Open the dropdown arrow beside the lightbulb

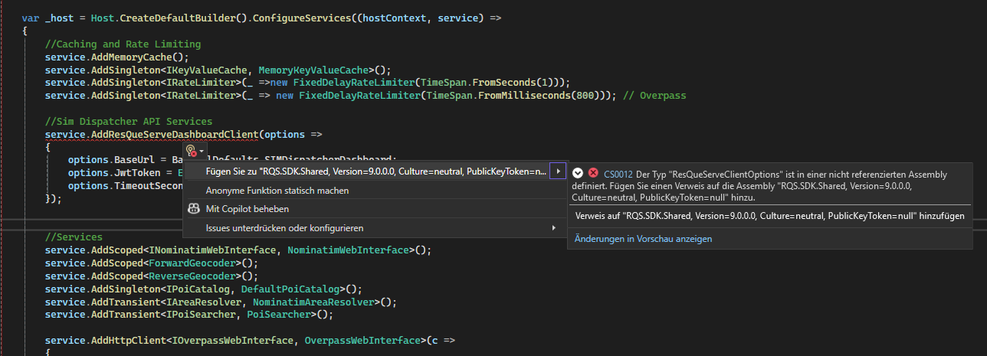(x=202, y=153)
